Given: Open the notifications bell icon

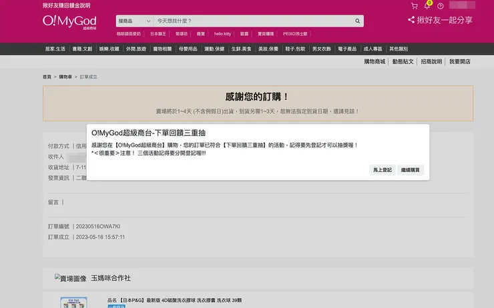Looking at the screenshot, I should click(x=427, y=5).
